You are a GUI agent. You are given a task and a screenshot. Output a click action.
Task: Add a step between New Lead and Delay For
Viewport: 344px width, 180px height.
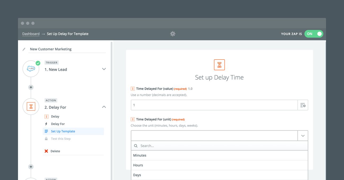(x=31, y=87)
